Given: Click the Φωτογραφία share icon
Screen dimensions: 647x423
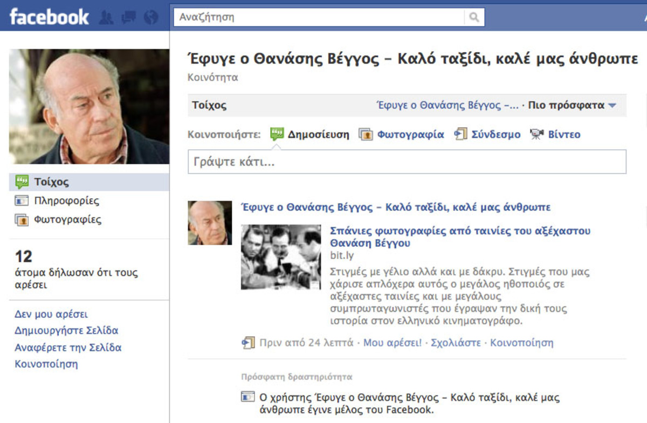Looking at the screenshot, I should click(x=366, y=135).
